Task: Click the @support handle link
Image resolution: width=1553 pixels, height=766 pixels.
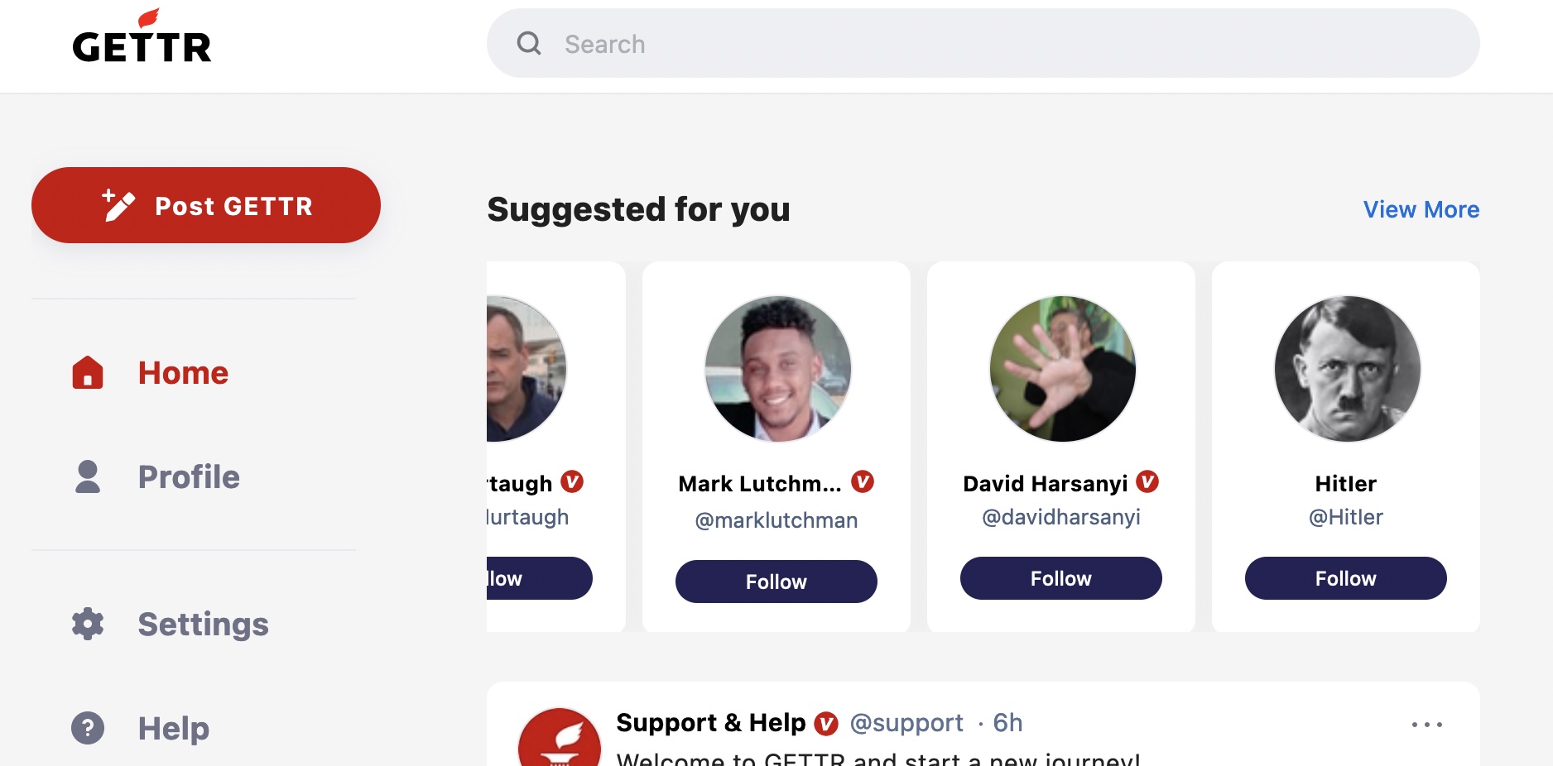Action: click(906, 723)
